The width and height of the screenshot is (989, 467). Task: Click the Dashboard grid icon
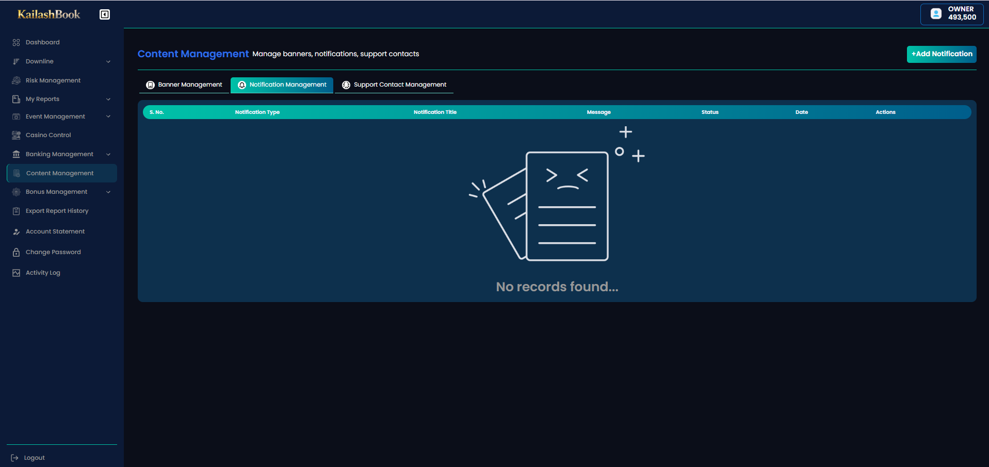tap(16, 42)
